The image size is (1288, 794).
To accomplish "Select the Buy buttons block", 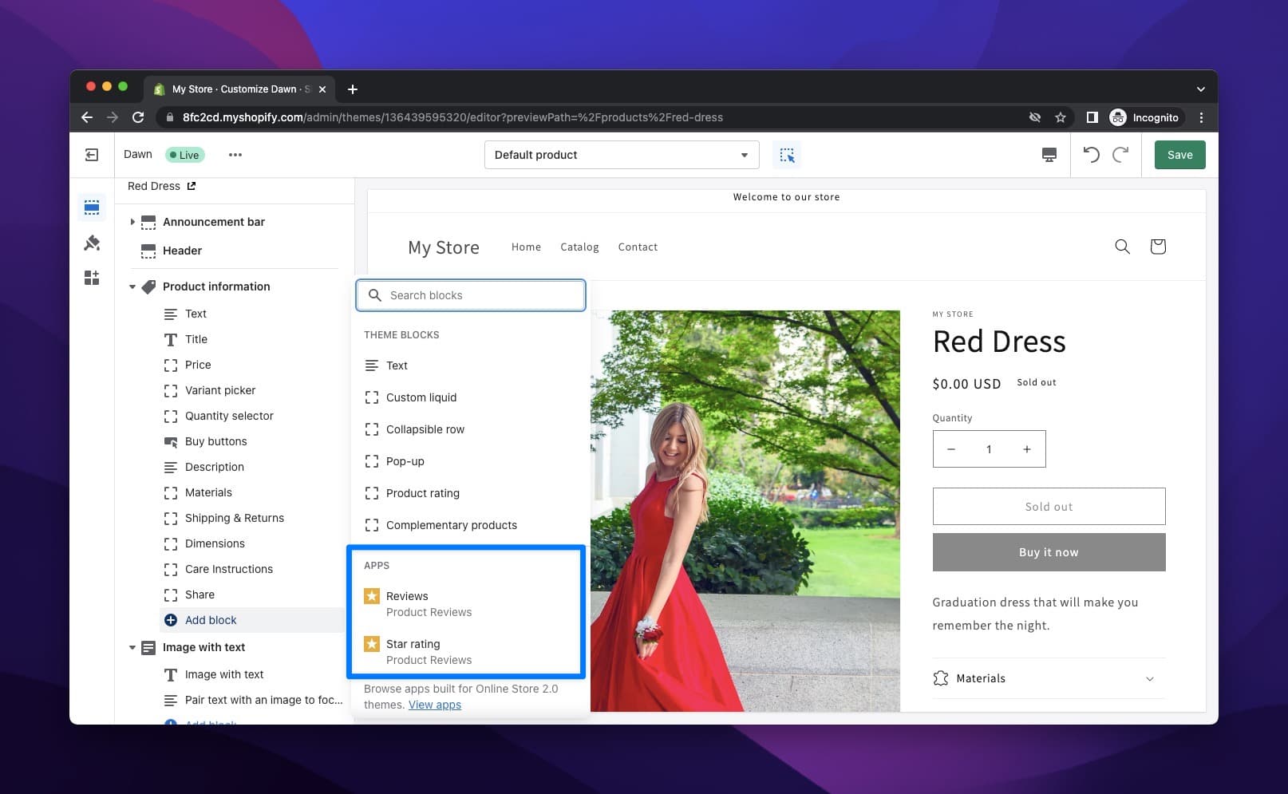I will [215, 441].
